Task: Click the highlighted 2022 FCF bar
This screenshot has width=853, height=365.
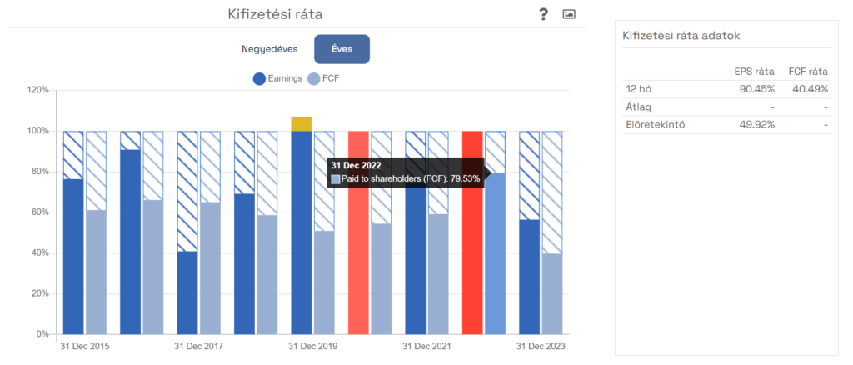Action: click(x=495, y=253)
